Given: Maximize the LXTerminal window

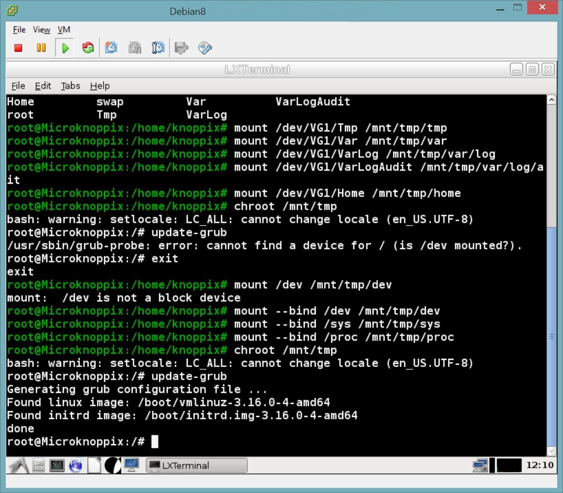Looking at the screenshot, I should (x=532, y=69).
